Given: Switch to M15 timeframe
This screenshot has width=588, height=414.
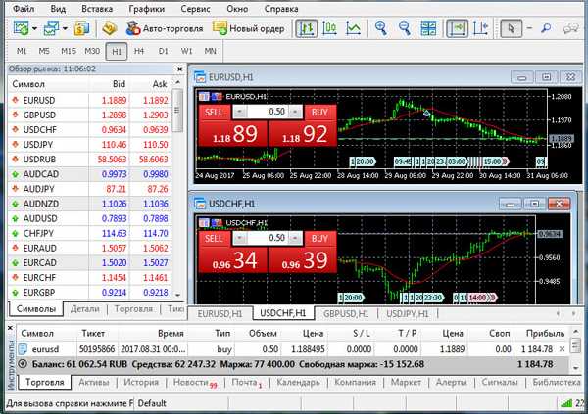Looking at the screenshot, I should click(69, 50).
